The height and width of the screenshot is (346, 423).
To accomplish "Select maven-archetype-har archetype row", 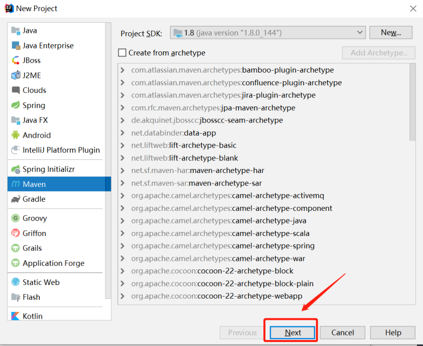I will pyautogui.click(x=263, y=170).
